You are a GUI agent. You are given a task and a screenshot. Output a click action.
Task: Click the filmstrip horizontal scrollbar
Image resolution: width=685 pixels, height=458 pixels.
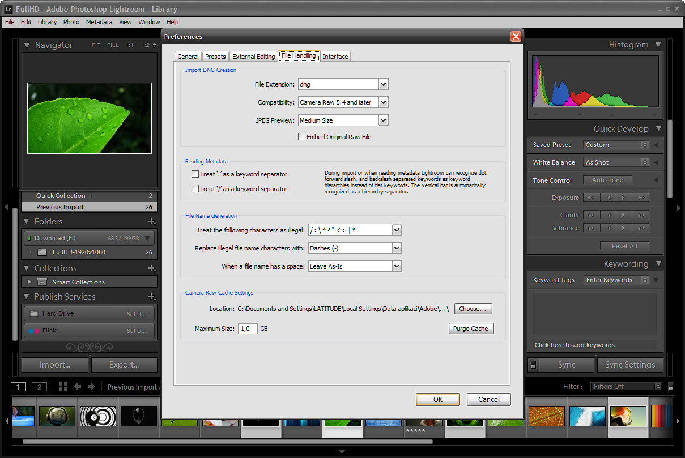click(x=228, y=441)
